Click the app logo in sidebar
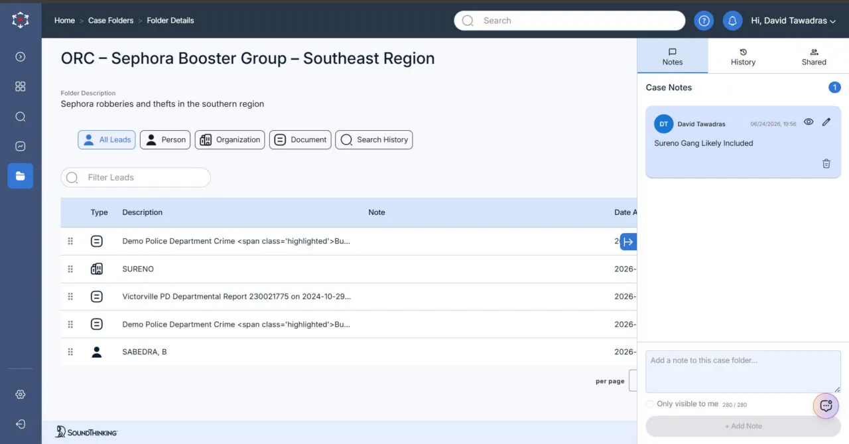 (x=21, y=20)
